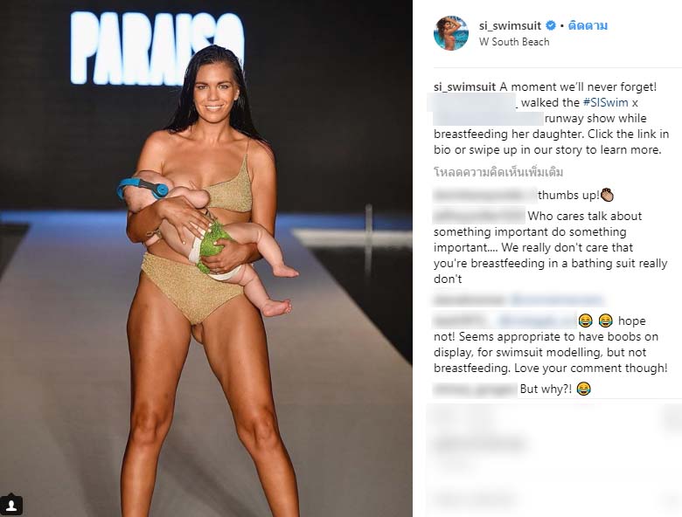Open blurred username before 'thumbs up!' comment
682x517 pixels.
(485, 195)
